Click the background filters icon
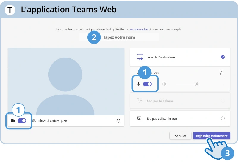 pos(34,121)
